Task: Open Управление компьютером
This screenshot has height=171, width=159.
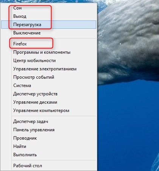Action: pos(48,110)
